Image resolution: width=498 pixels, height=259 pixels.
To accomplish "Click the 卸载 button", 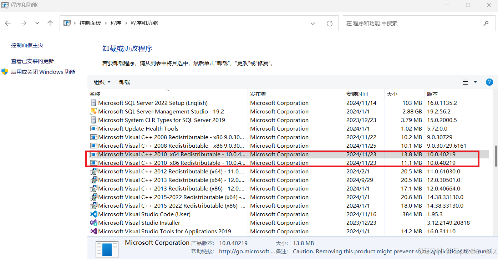I will pos(124,82).
